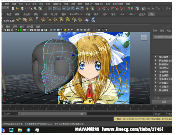The height and width of the screenshot is (135, 176).
Task: Click the extrude polygon shelf icon
Action: tap(19, 20)
